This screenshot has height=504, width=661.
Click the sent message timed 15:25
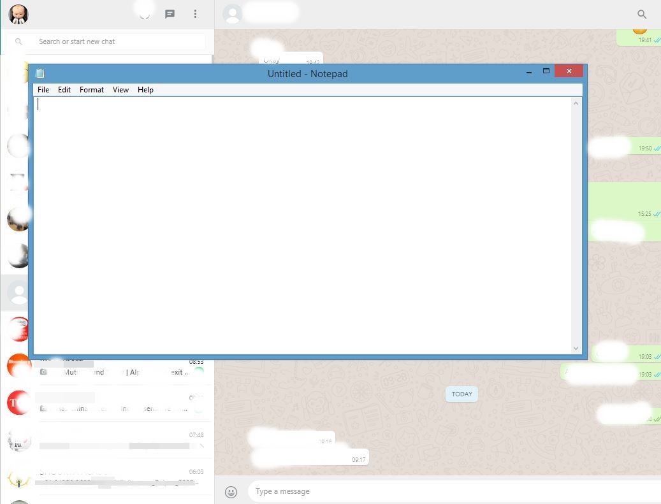click(624, 201)
